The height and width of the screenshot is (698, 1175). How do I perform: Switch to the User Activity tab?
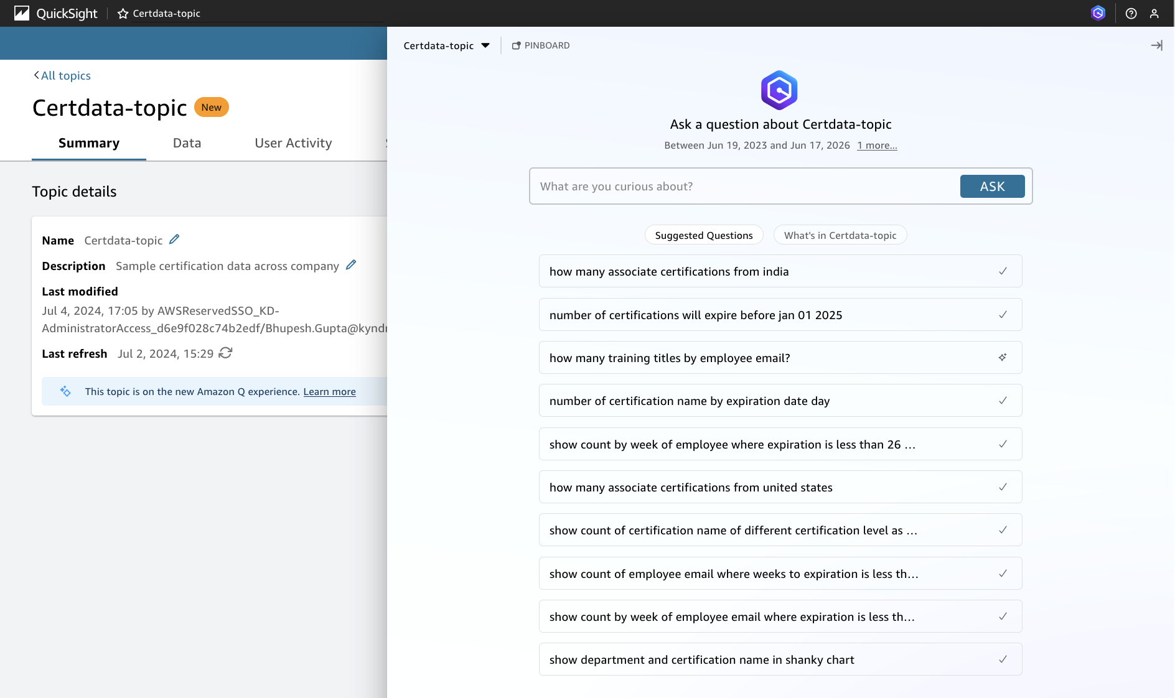[x=293, y=143]
